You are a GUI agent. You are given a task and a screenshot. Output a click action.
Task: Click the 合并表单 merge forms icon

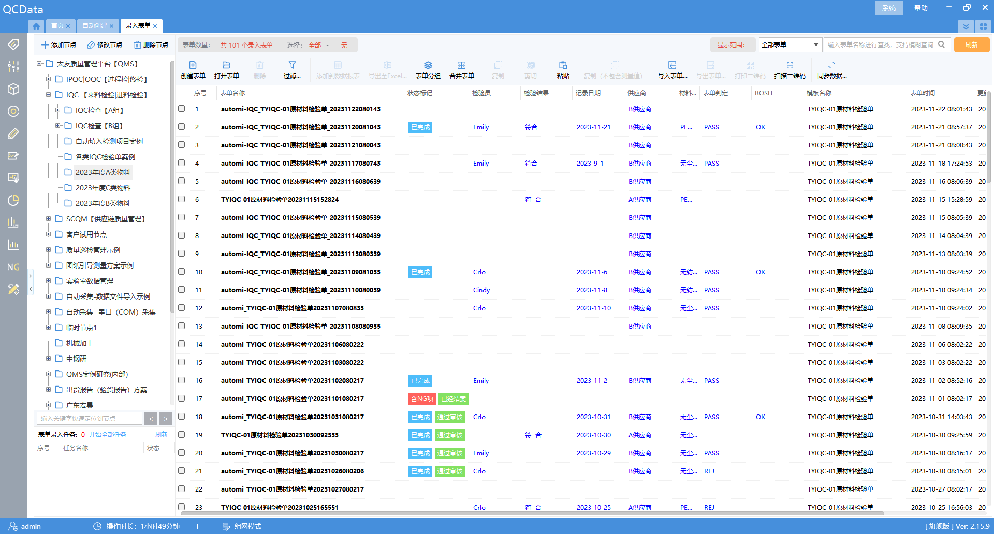point(461,65)
